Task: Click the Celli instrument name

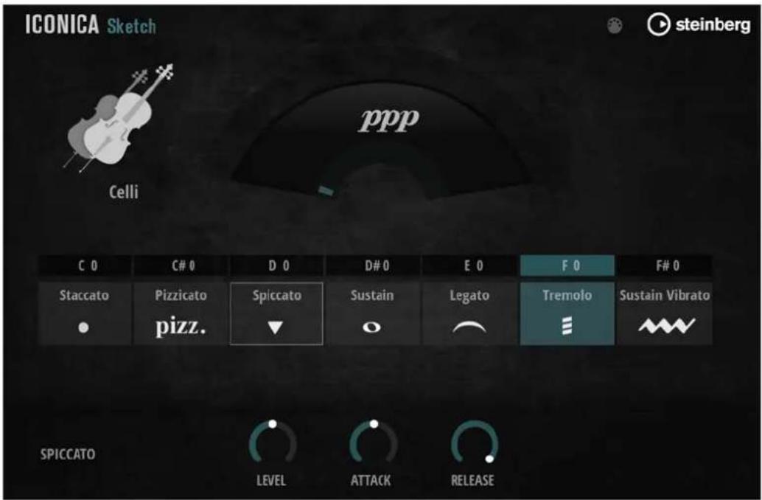Action: (123, 192)
